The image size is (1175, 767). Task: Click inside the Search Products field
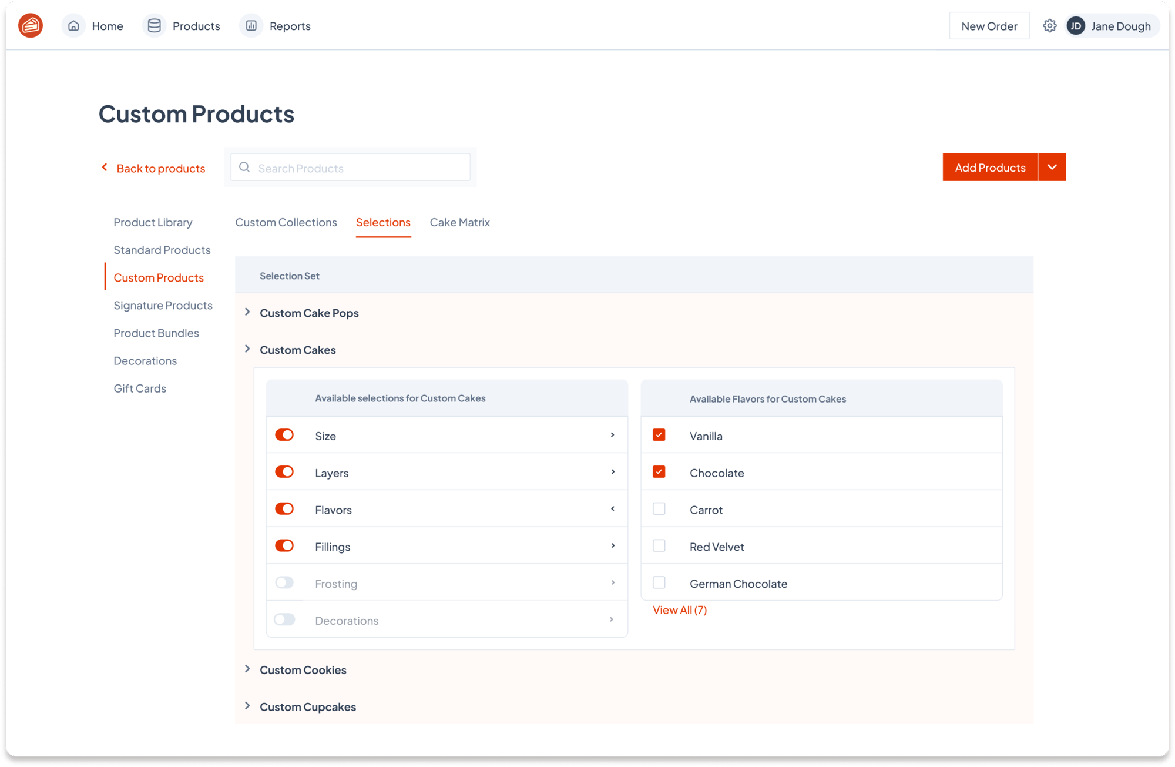[351, 167]
